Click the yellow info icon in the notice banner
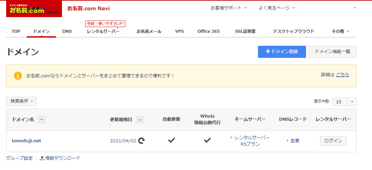Viewport: 372px width, 170px height. click(x=18, y=76)
